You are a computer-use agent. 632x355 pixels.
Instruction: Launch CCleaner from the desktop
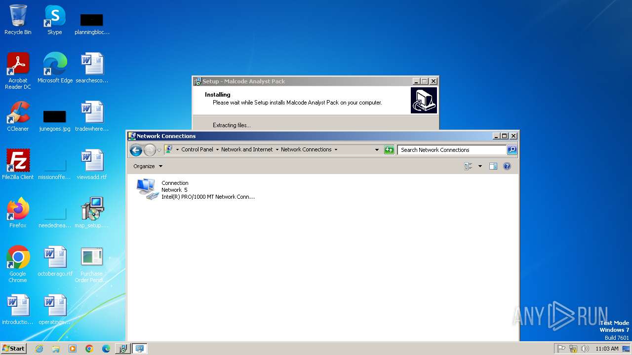click(x=18, y=116)
